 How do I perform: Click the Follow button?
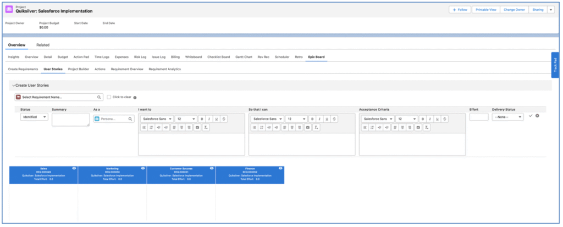tap(460, 10)
